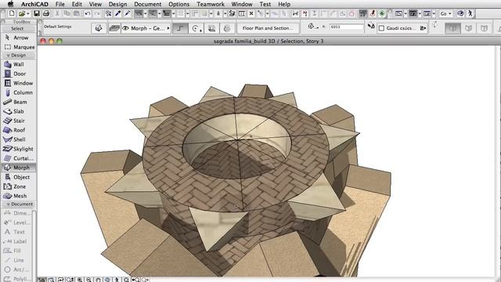Screen dimensions: 501x282
Task: Click the New document icon
Action: pyautogui.click(x=12, y=13)
